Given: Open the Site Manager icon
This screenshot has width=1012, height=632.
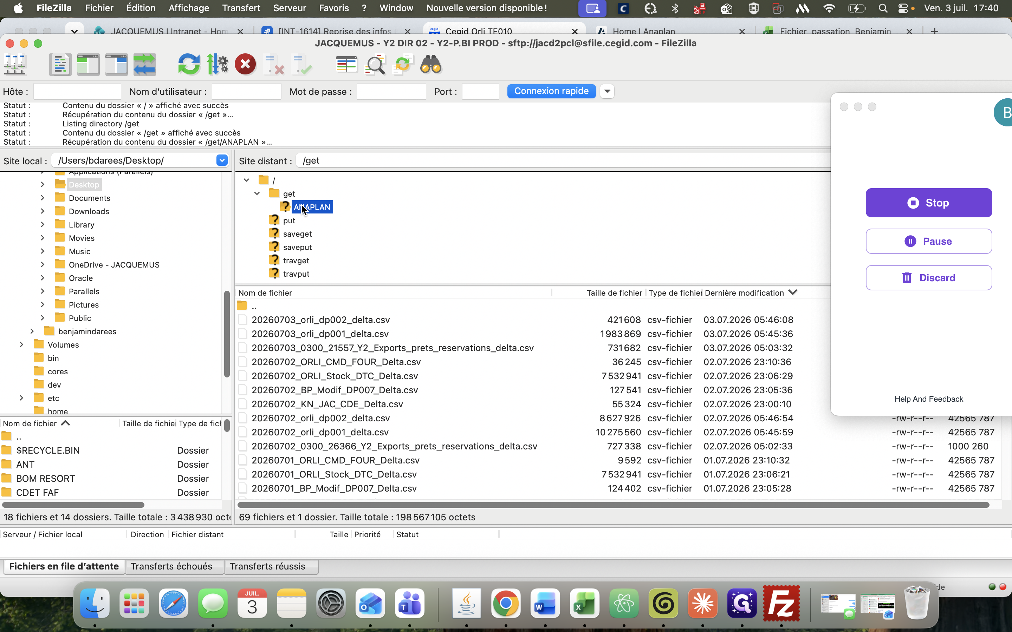Looking at the screenshot, I should [15, 65].
